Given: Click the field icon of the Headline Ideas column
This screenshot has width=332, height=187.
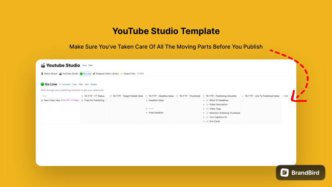Looking at the screenshot, I should click(146, 96).
